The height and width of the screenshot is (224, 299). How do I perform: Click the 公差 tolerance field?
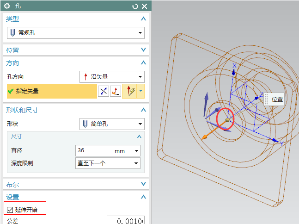pos(125,221)
